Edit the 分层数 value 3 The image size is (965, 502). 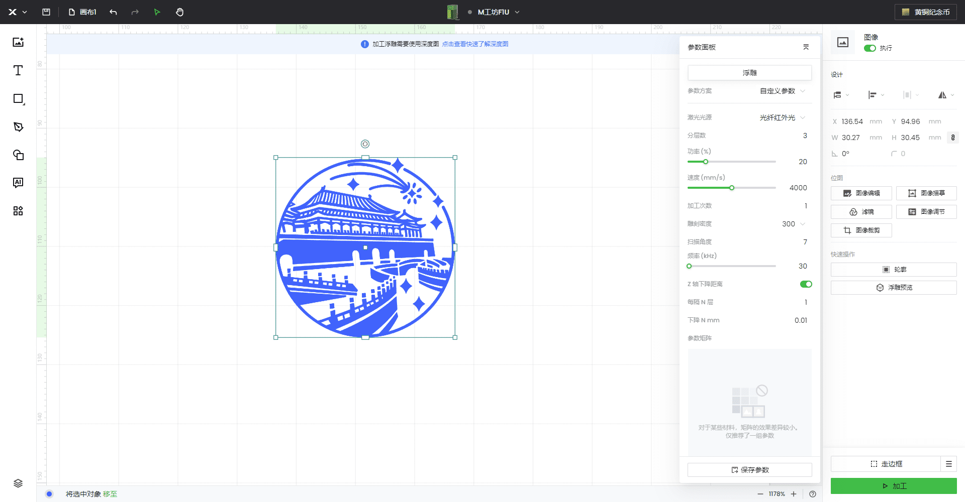pyautogui.click(x=805, y=136)
